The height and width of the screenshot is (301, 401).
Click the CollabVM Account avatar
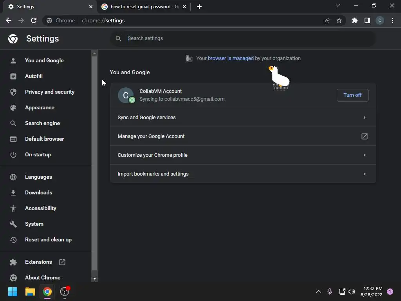coord(126,95)
